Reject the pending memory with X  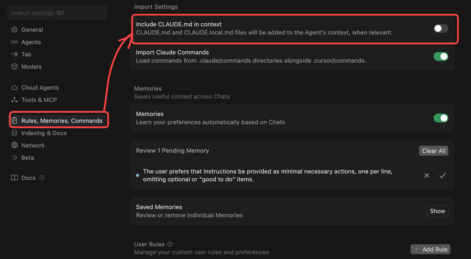coord(427,176)
